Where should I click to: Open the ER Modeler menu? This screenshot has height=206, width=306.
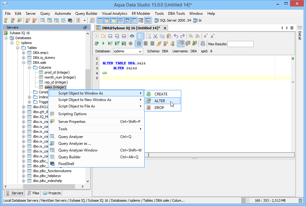[141, 14]
